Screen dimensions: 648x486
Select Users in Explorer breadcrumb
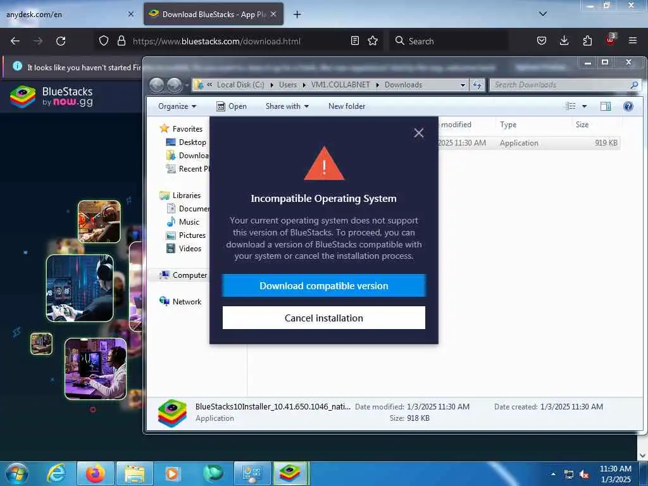coord(288,85)
